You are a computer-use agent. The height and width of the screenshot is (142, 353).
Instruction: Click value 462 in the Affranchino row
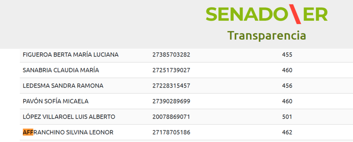pyautogui.click(x=287, y=132)
